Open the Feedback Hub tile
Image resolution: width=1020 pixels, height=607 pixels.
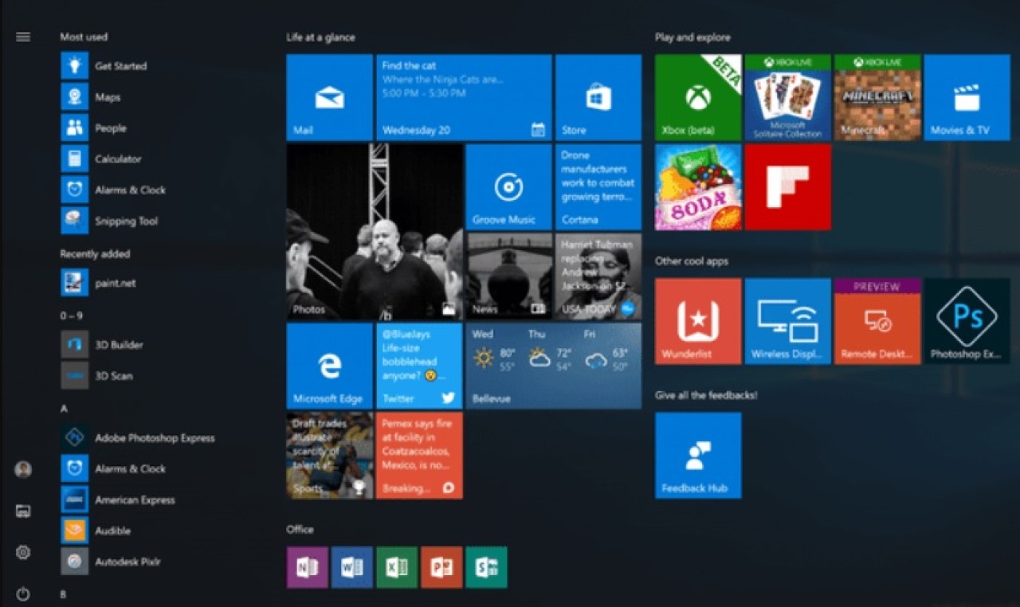click(x=697, y=454)
